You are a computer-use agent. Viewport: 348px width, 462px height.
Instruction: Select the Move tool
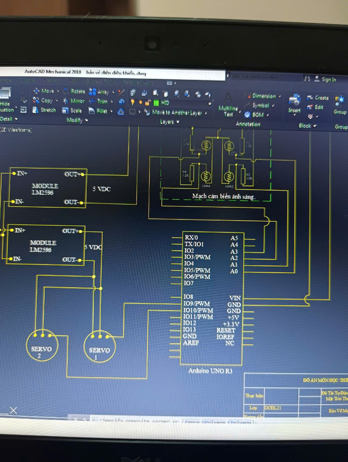coord(44,91)
